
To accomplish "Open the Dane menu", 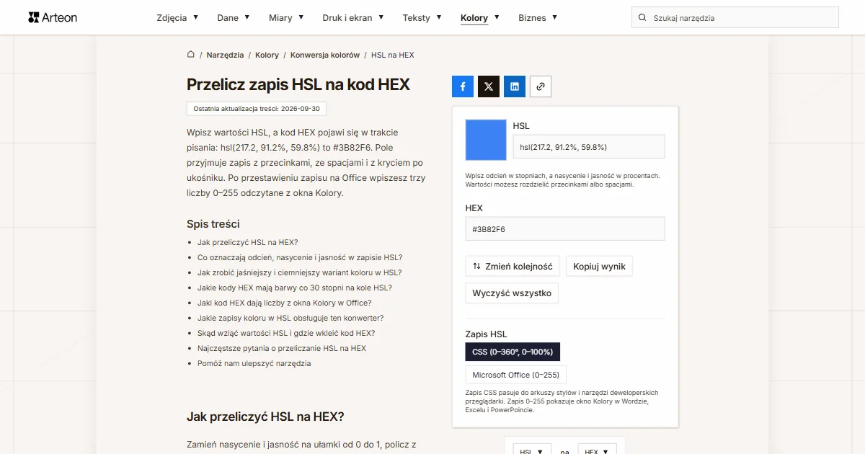I will coord(234,17).
